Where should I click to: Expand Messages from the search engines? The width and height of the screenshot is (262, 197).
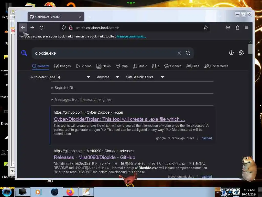pos(81,100)
